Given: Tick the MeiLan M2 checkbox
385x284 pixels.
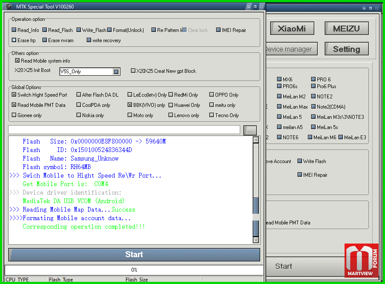Looking at the screenshot, I should (279, 96).
